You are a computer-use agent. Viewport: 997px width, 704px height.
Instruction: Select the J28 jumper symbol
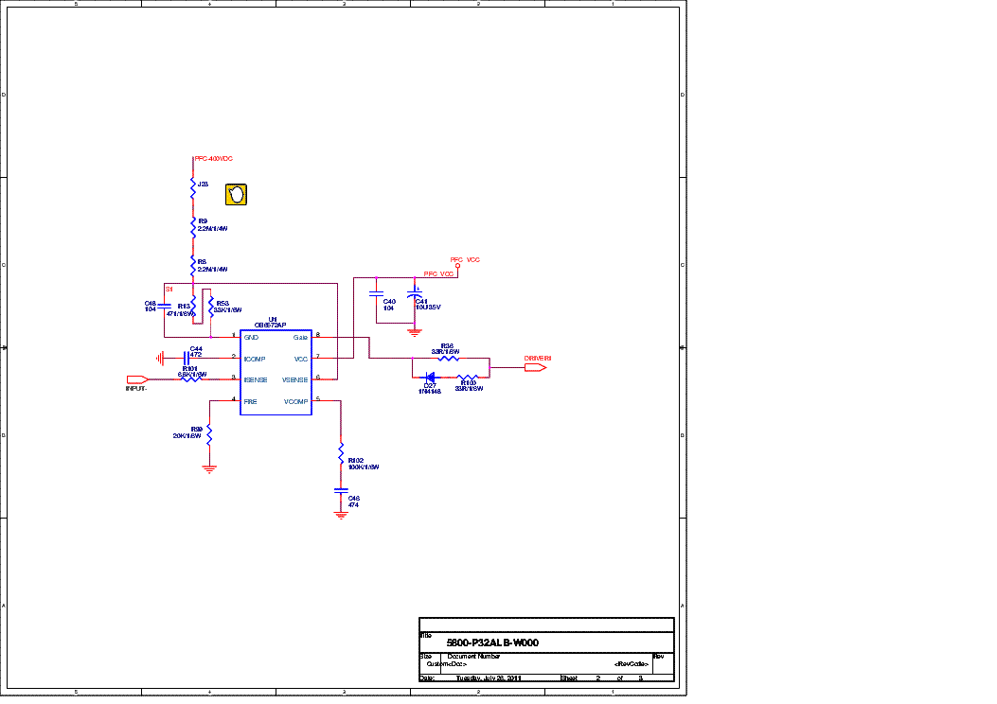click(x=193, y=188)
